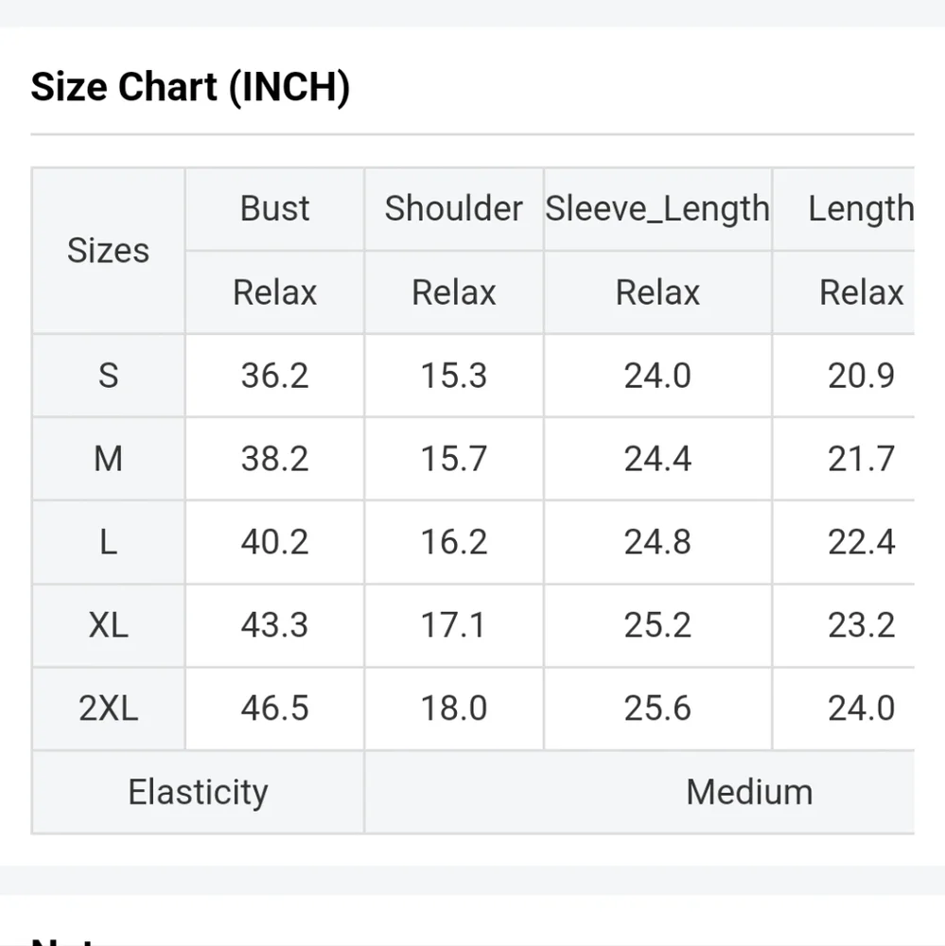This screenshot has width=945, height=946.
Task: Click the Bust column header
Action: [x=274, y=208]
